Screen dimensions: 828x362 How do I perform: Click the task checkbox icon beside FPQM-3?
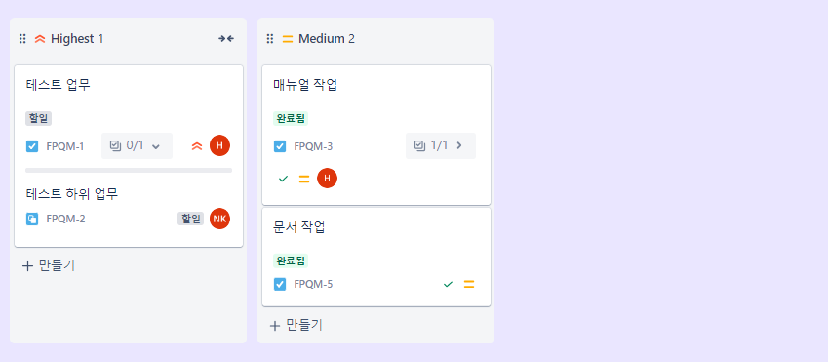click(x=280, y=146)
